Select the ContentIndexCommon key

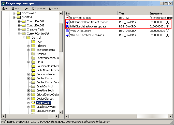tap(48, 82)
